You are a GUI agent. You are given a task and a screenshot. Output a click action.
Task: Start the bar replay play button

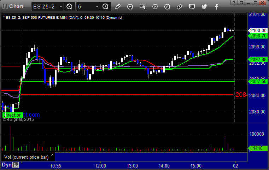point(155,7)
